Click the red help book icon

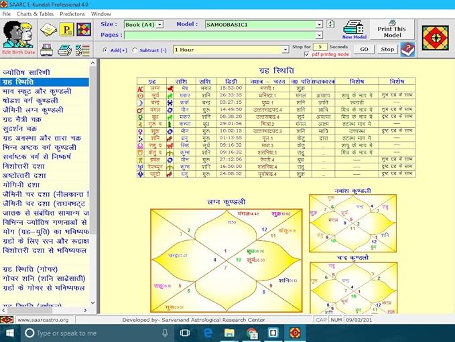[407, 49]
